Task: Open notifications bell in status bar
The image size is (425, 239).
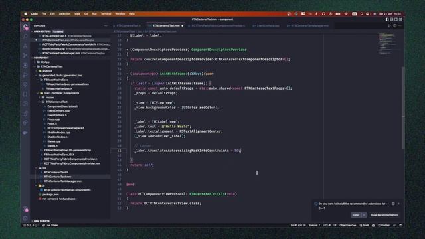Action: pyautogui.click(x=400, y=225)
